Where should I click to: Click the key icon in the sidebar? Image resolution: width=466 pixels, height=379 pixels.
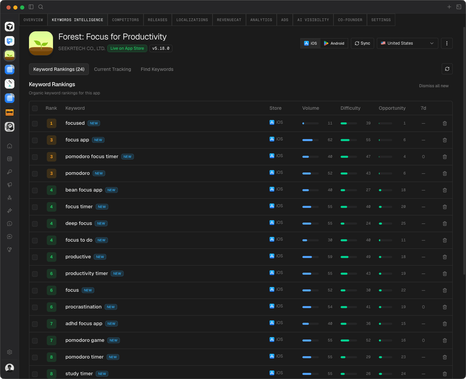click(x=10, y=172)
